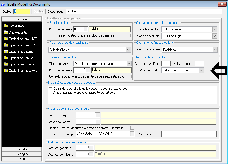This screenshot has width=228, height=164.
Task: Expand the Tipo ordinamento dropdown
Action: point(215,29)
